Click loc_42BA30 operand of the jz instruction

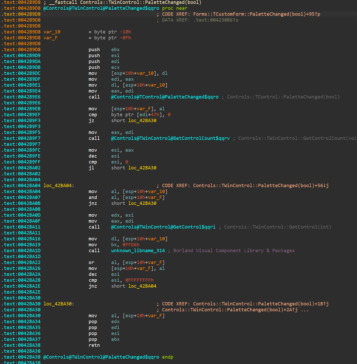(x=142, y=121)
